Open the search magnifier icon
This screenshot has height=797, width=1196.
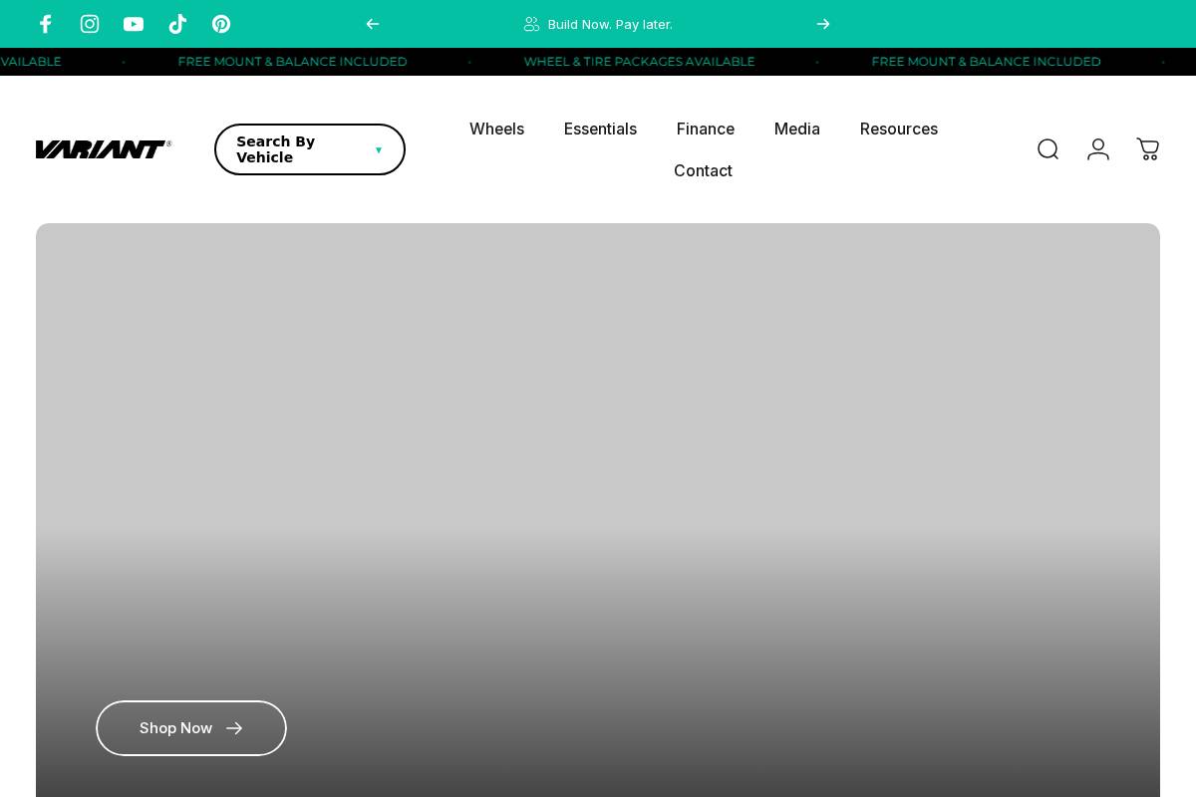click(x=1047, y=149)
